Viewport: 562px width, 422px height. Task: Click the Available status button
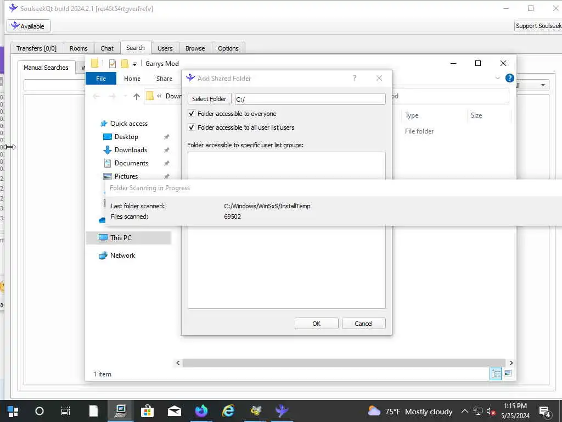click(29, 26)
